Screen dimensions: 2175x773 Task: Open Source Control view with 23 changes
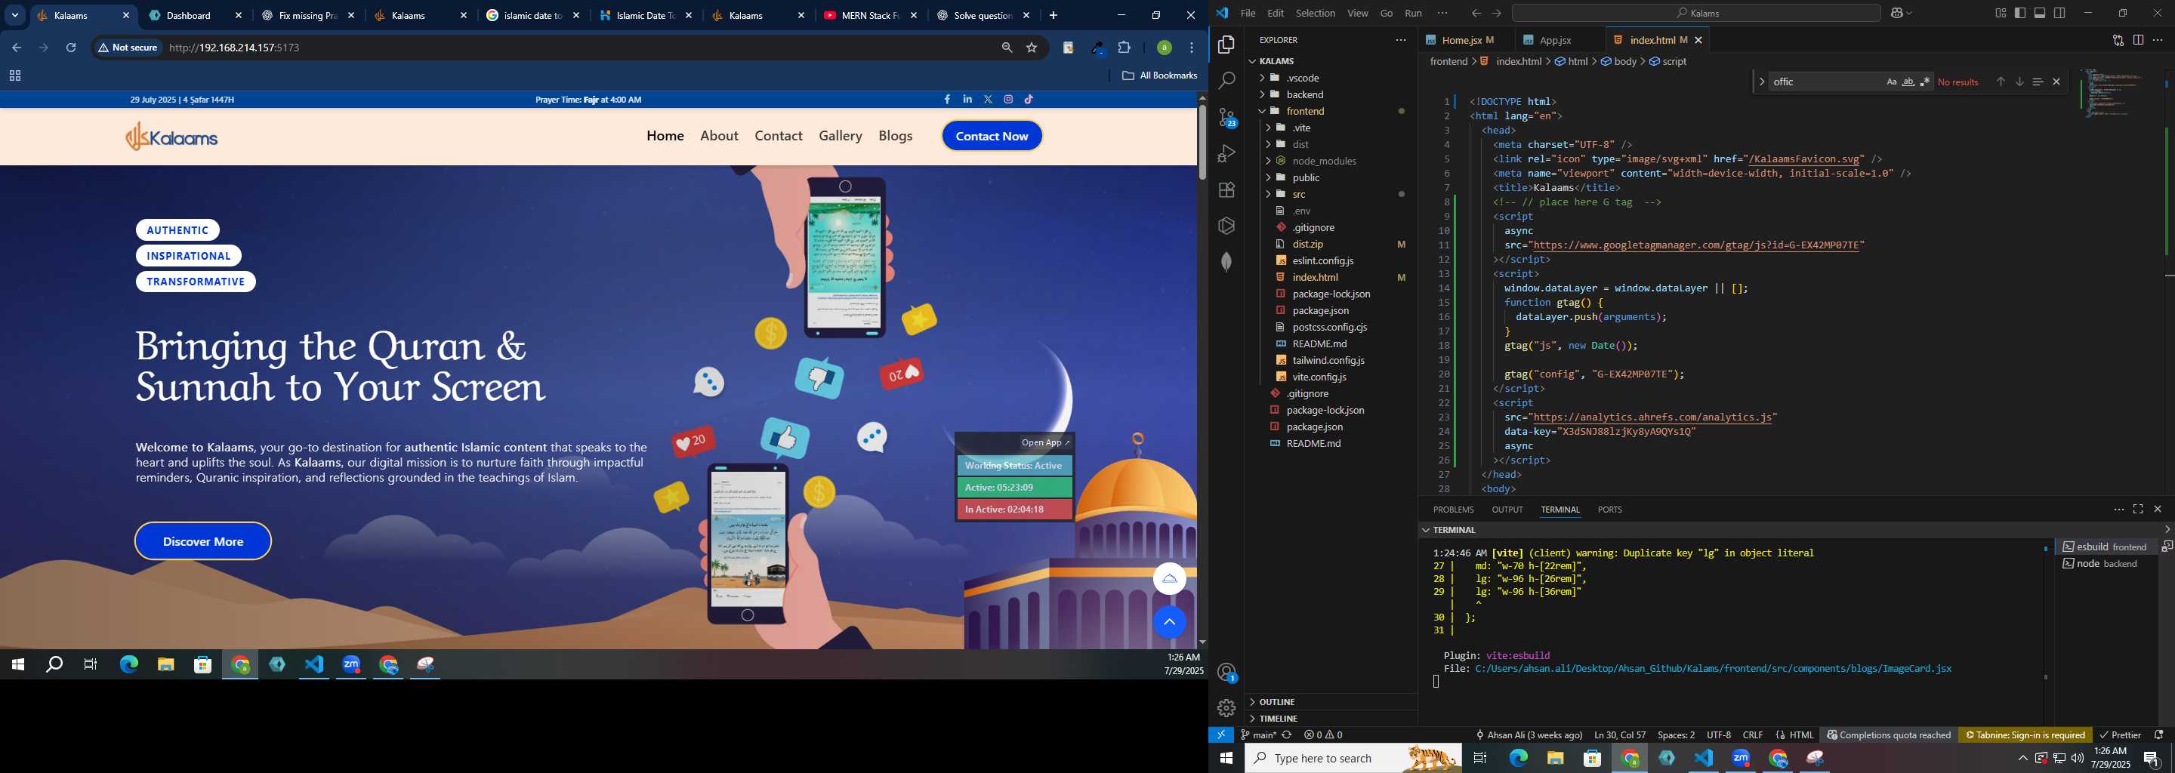pos(1226,117)
